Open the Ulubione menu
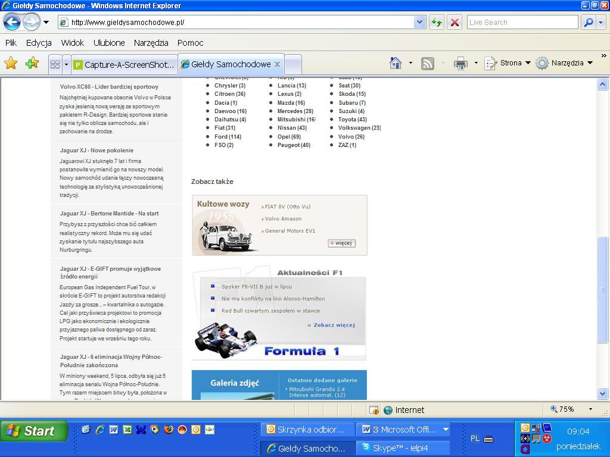Image resolution: width=610 pixels, height=457 pixels. [x=109, y=43]
